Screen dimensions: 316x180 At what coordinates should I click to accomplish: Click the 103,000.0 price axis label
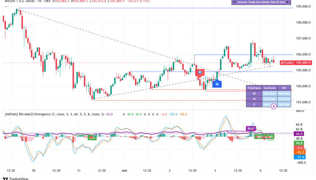[x=303, y=102]
